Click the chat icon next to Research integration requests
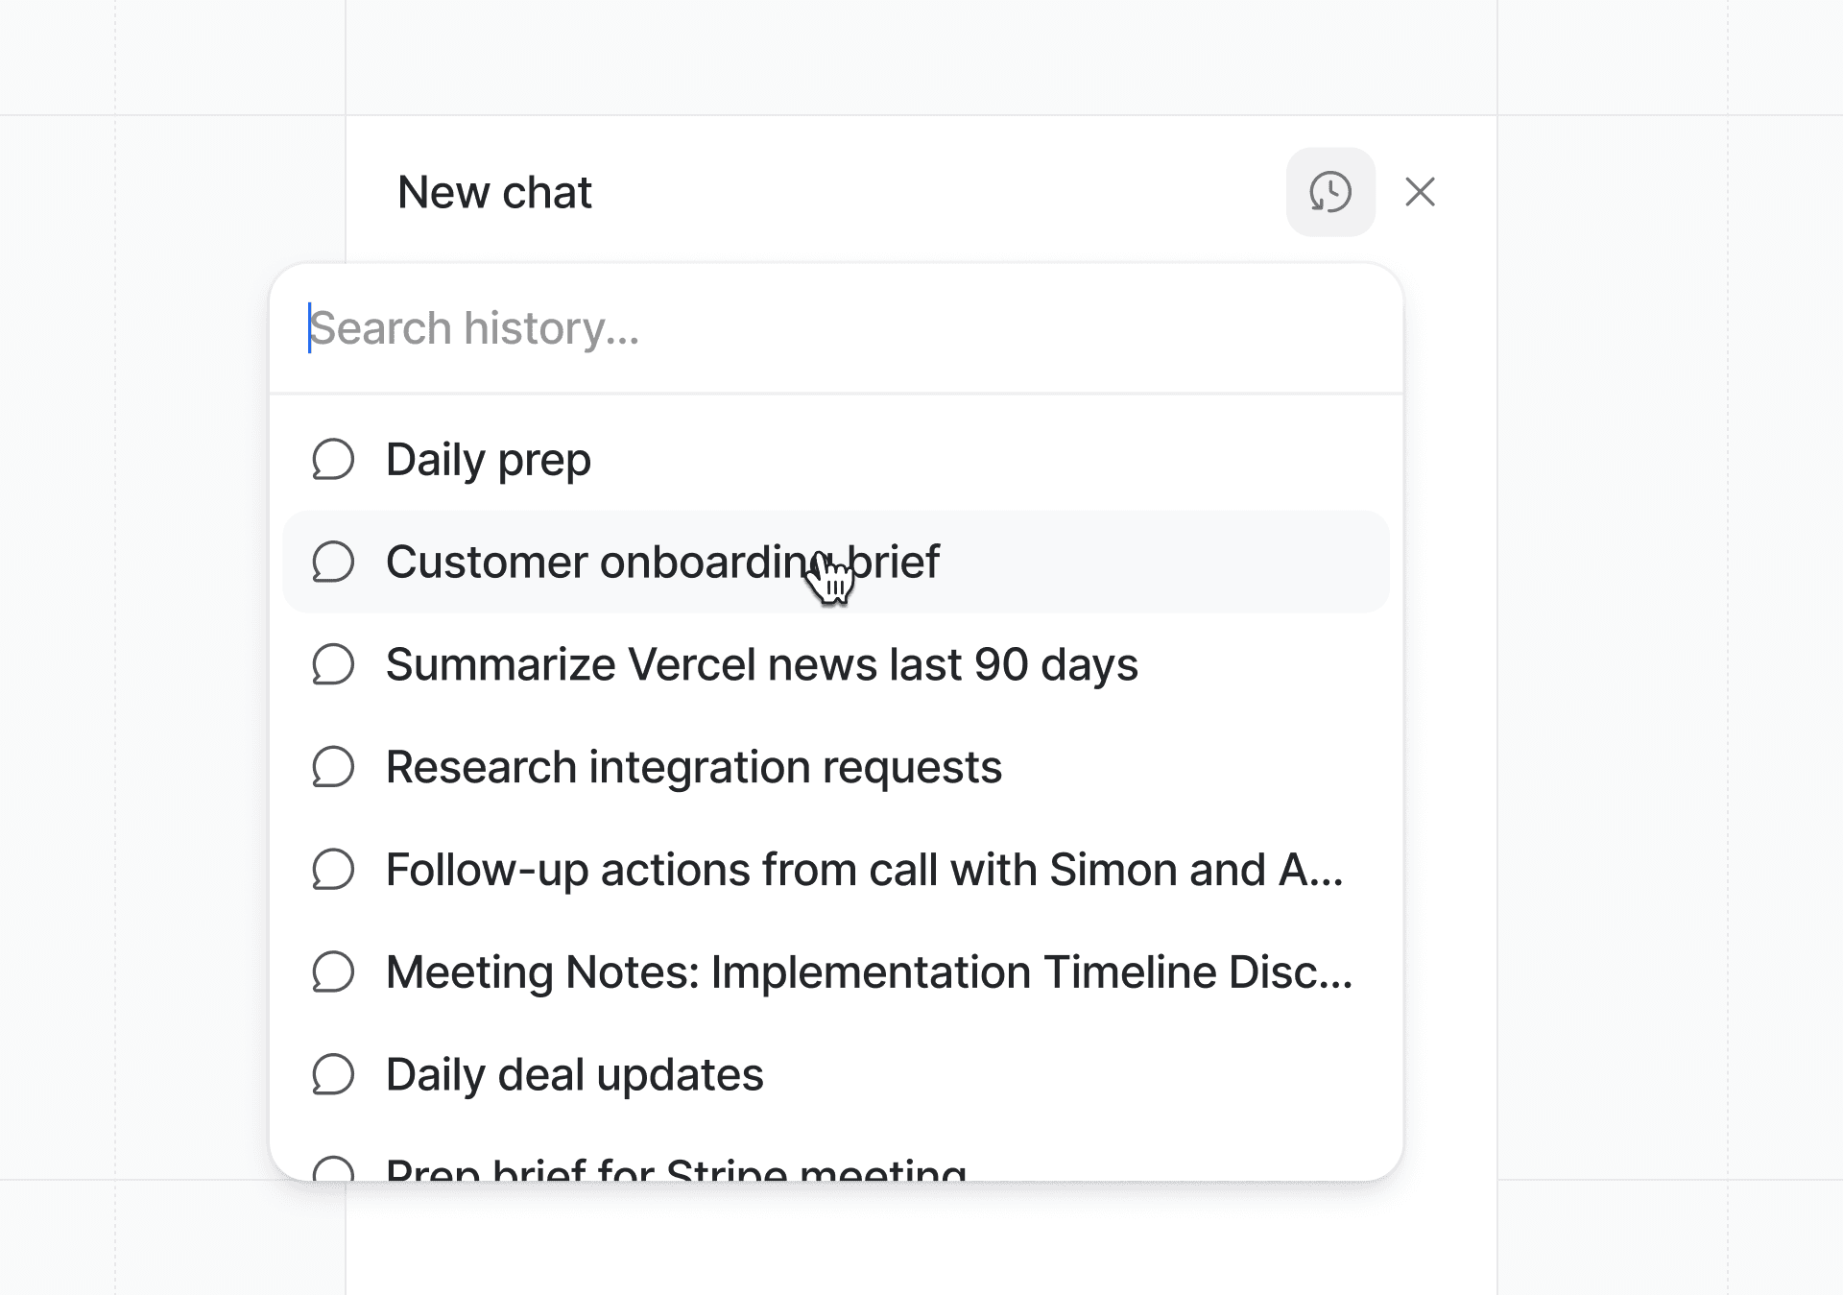This screenshot has width=1843, height=1295. [333, 766]
